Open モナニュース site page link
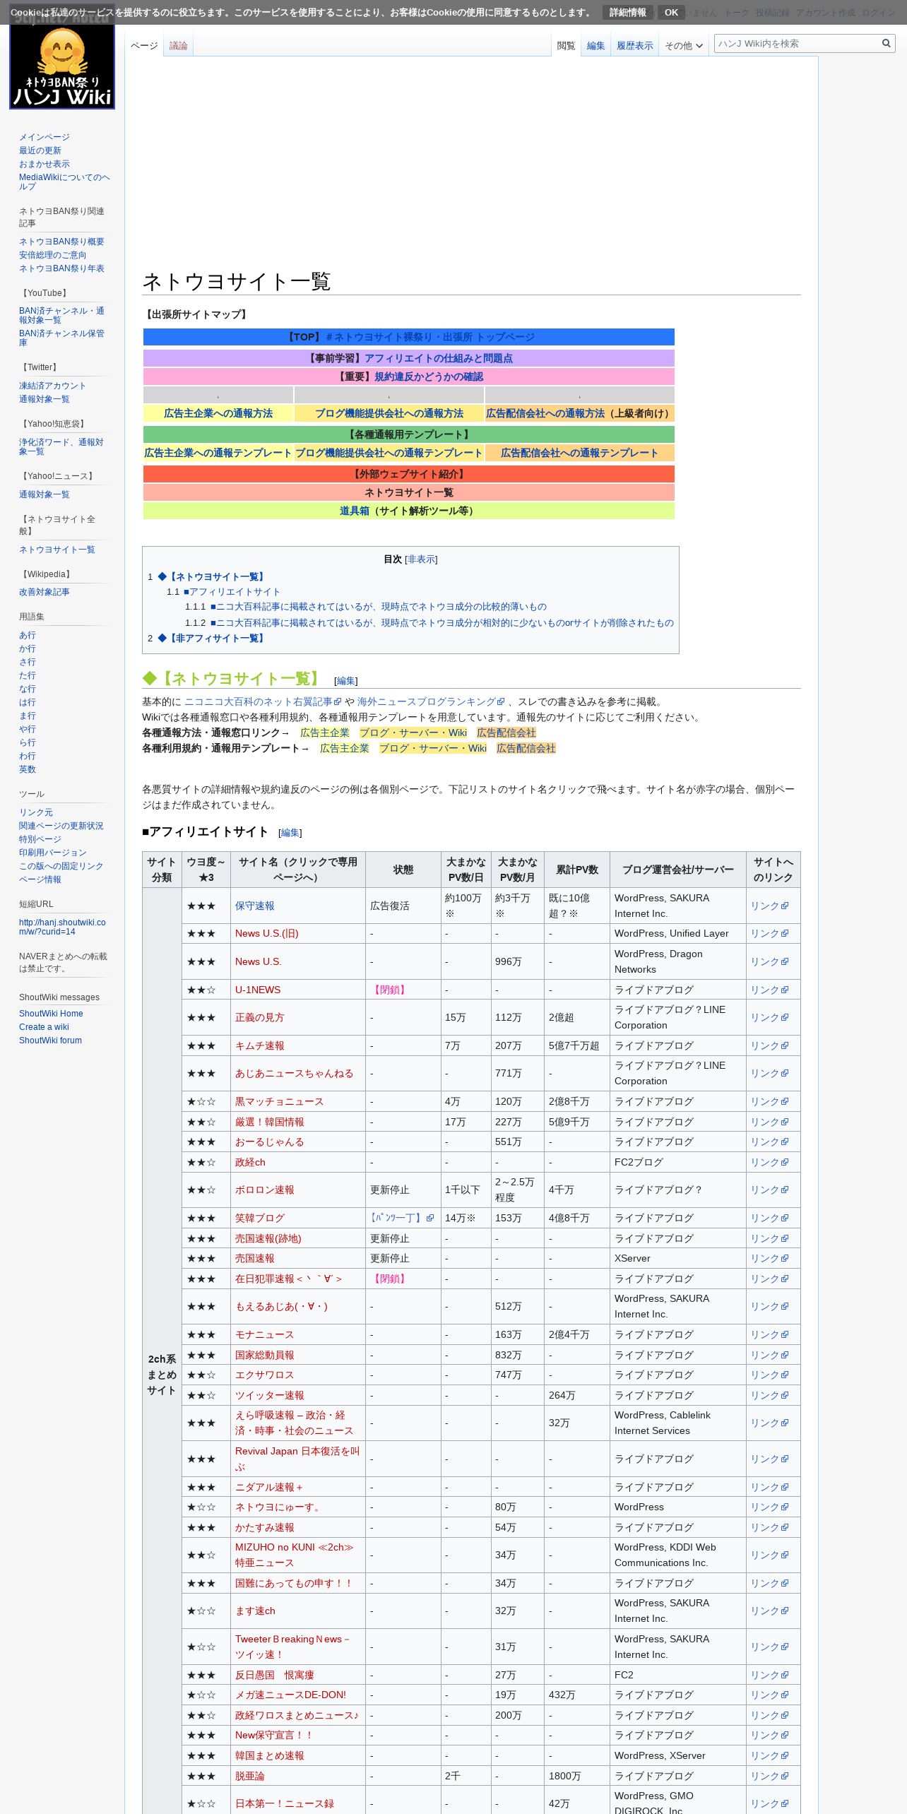This screenshot has height=1814, width=907. pyautogui.click(x=264, y=1335)
